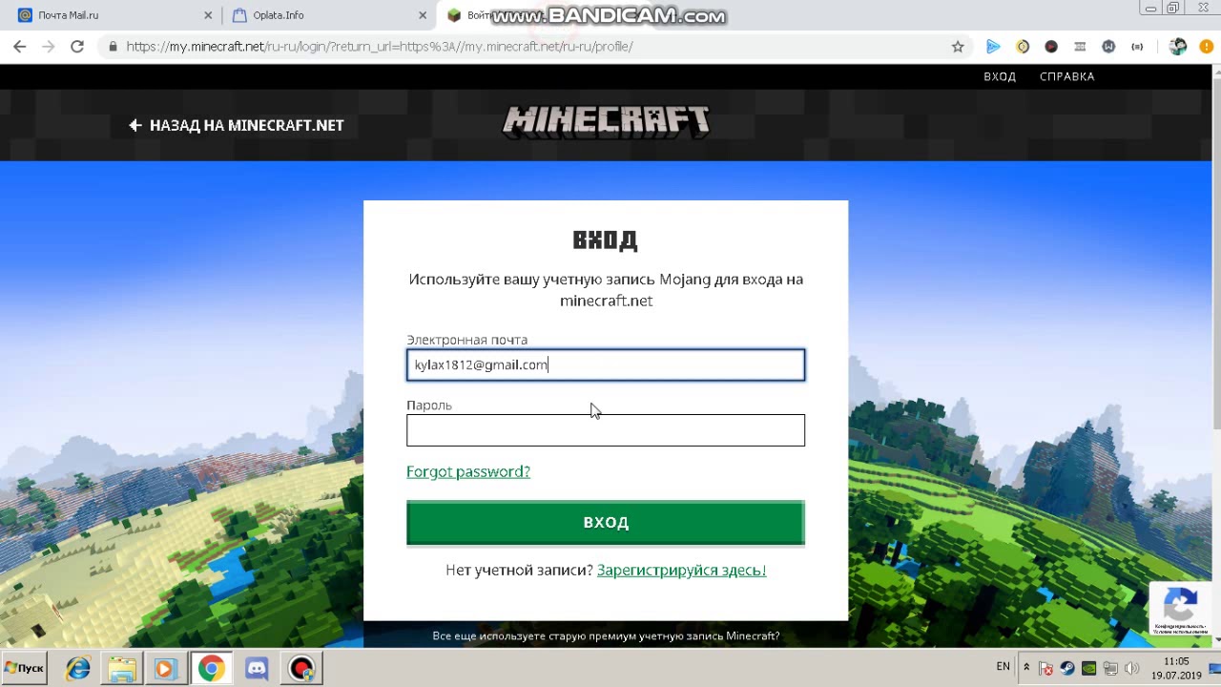Click the Forgot password? link
Viewport: 1221px width, 687px height.
point(468,471)
